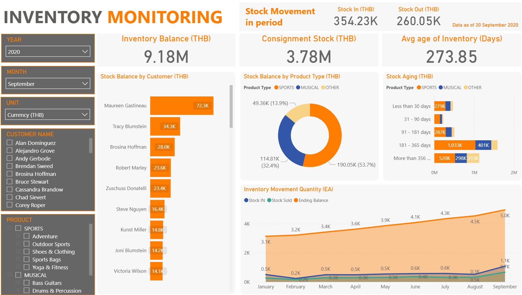This screenshot has height=295, width=522.
Task: Click the 1,033K bar in 181 - 365 days
Action: click(454, 145)
